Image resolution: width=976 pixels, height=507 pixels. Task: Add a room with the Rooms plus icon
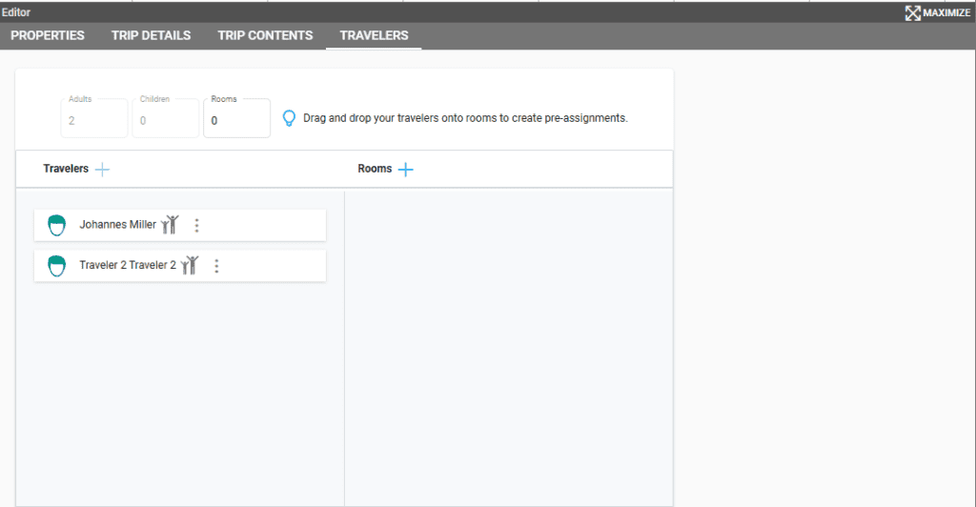click(405, 169)
